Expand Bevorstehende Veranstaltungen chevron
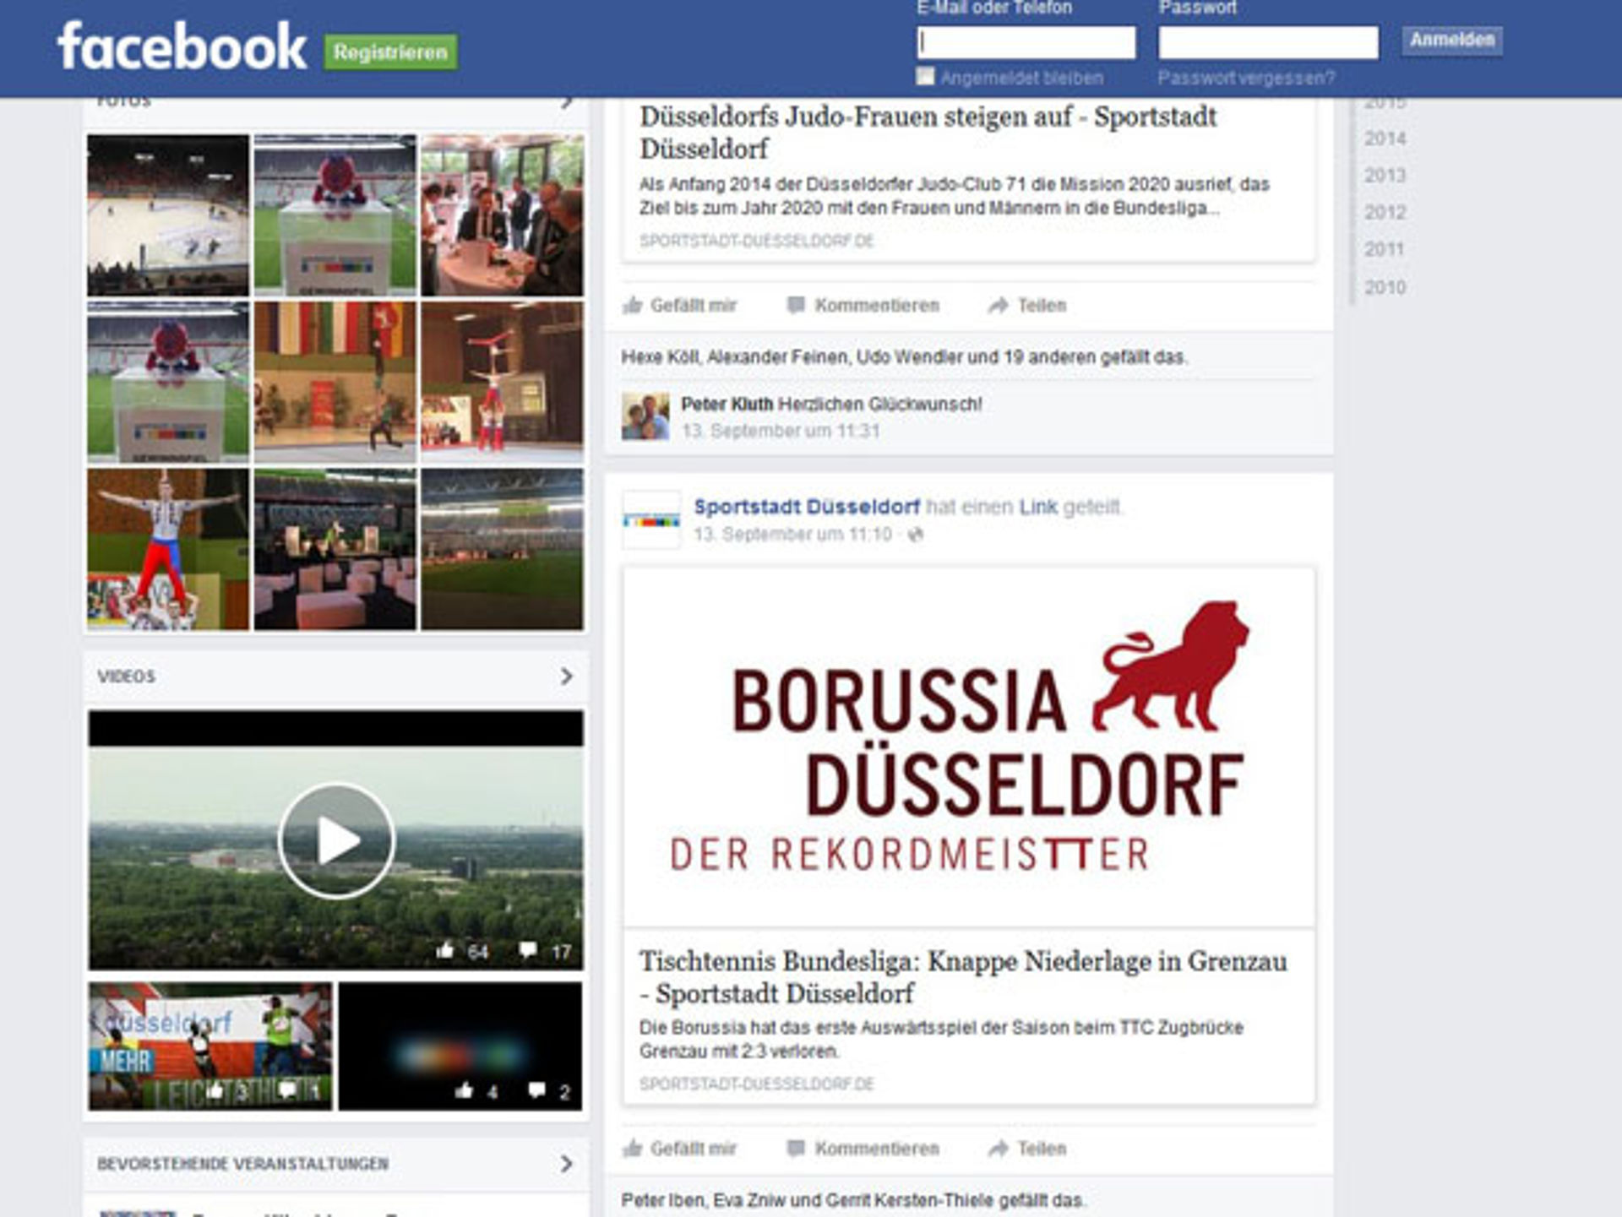1622x1217 pixels. pos(567,1164)
